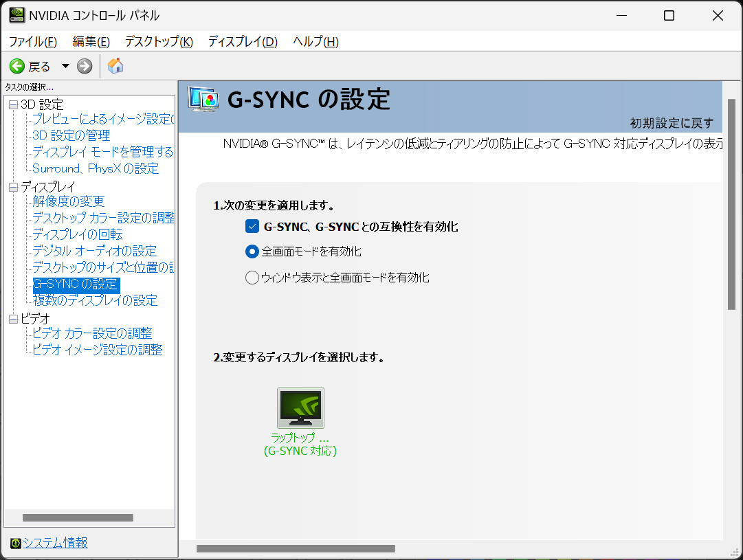The image size is (743, 560).
Task: Click the main panel vertical scrollbar
Action: pos(731,204)
